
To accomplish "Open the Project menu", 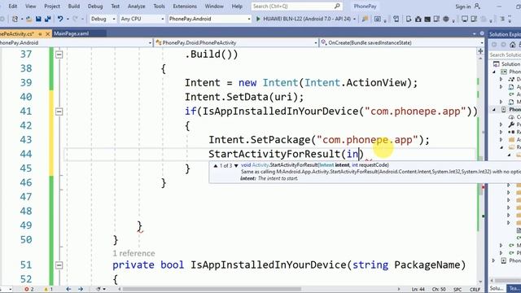I will [x=52, y=6].
